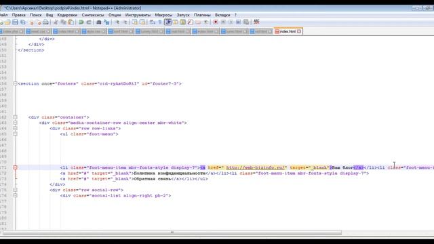Click the Save All toolbar icon
This screenshot has width=434, height=244.
(x=23, y=22)
